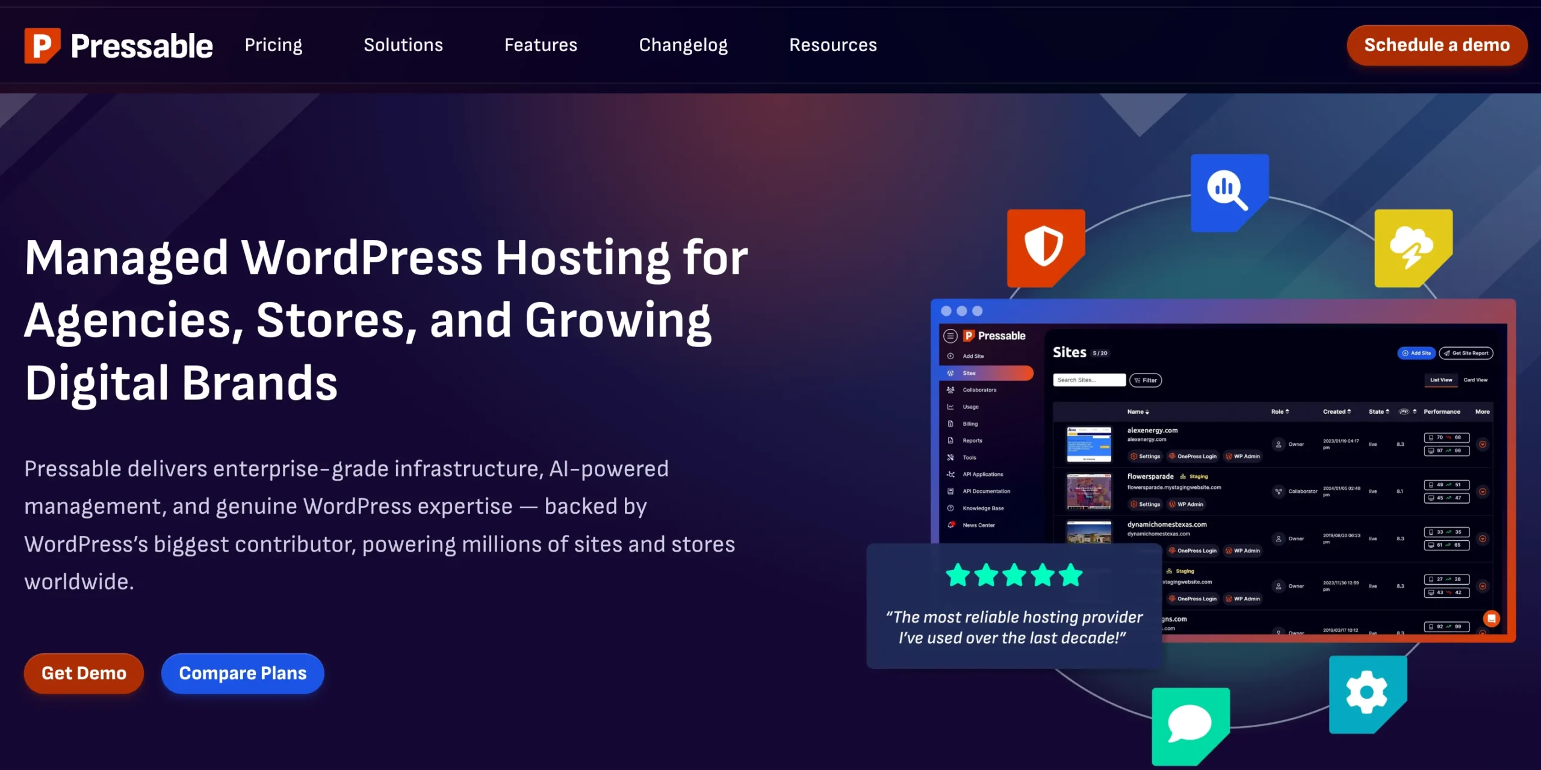
Task: Select the highlighted Sites item in dashboard sidebar
Action: pyautogui.click(x=986, y=373)
